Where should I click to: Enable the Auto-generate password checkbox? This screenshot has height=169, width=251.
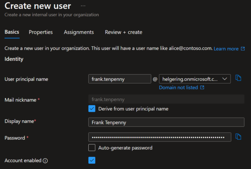click(92, 148)
